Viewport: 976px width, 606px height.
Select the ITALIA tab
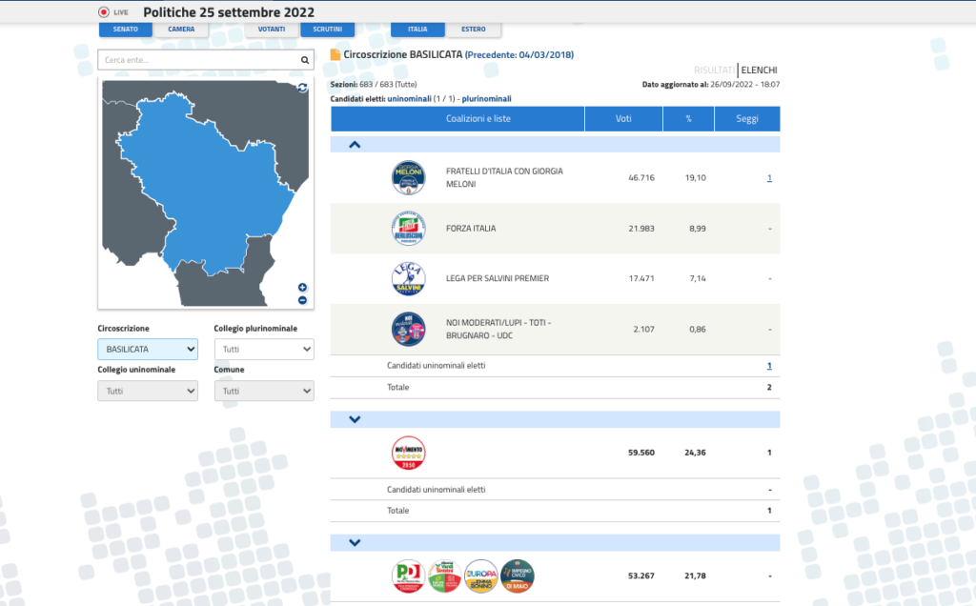[x=417, y=30]
